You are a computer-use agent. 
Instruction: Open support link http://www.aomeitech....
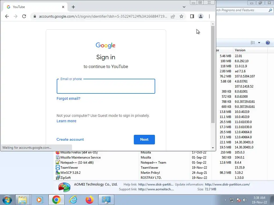tap(156, 189)
